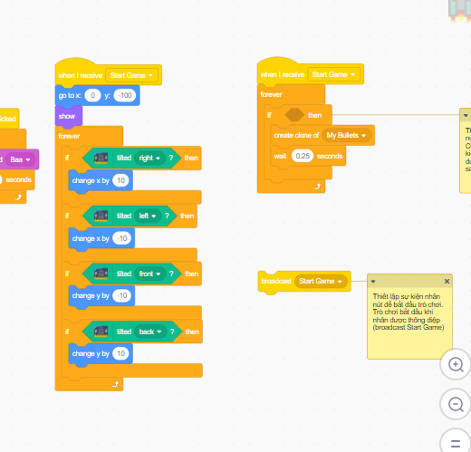
Task: Zoom in on the workspace
Action: [x=456, y=364]
